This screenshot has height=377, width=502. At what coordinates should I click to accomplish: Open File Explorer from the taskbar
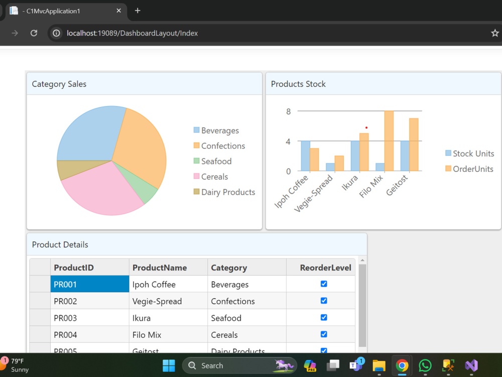[379, 365]
